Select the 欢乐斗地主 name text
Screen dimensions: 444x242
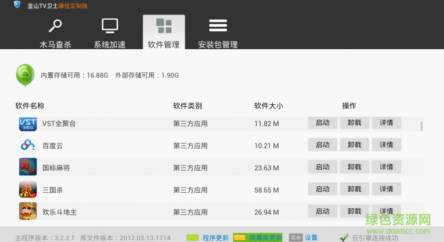point(59,212)
